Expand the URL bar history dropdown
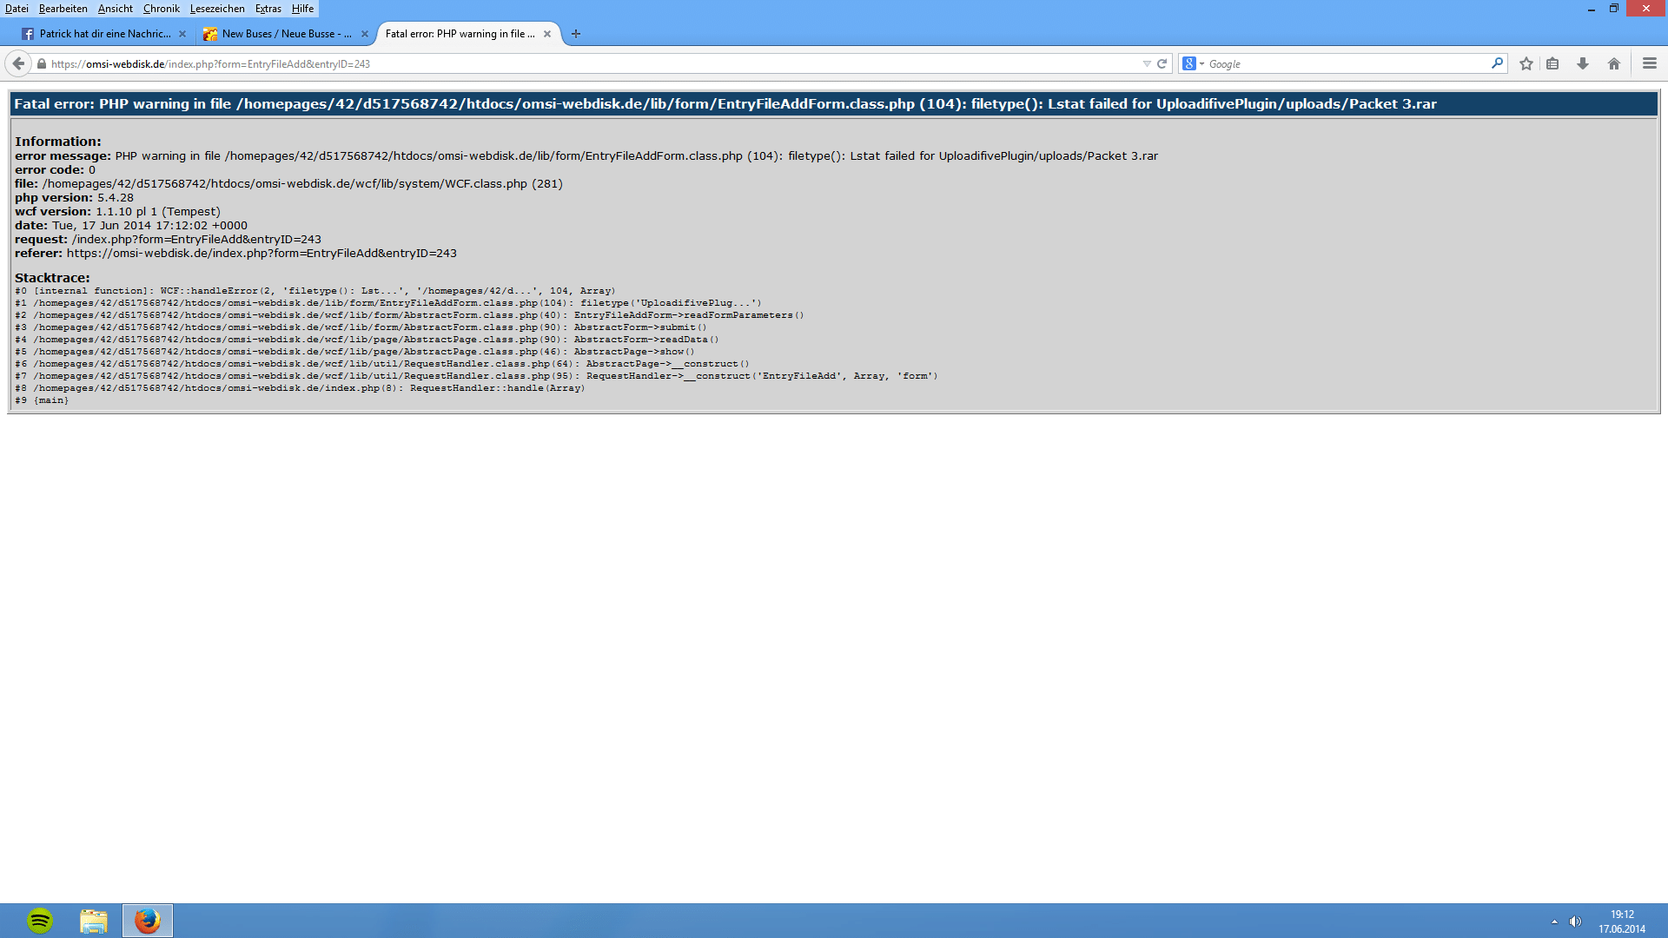1668x938 pixels. pos(1147,63)
